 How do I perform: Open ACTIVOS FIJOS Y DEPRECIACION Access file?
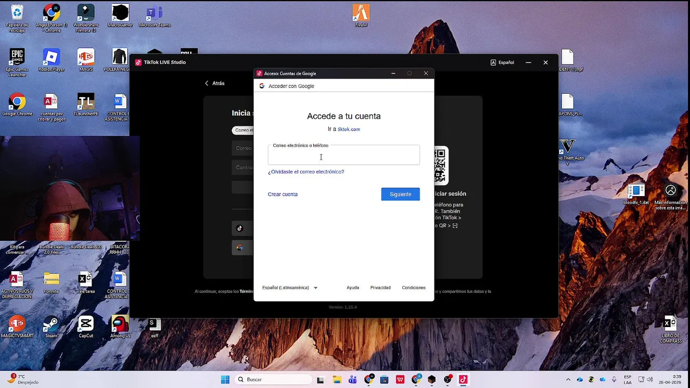click(x=17, y=286)
